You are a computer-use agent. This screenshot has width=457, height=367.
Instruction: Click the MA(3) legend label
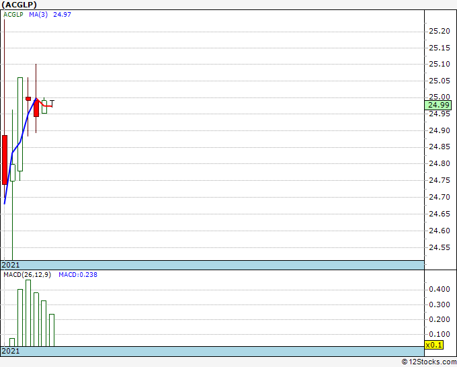(38, 15)
